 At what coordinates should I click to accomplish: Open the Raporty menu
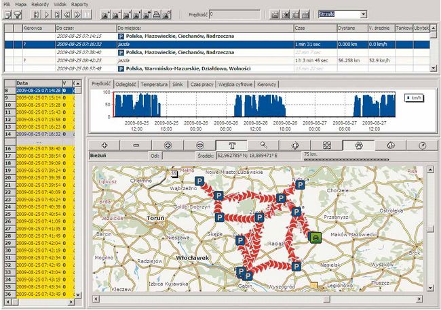click(x=80, y=4)
